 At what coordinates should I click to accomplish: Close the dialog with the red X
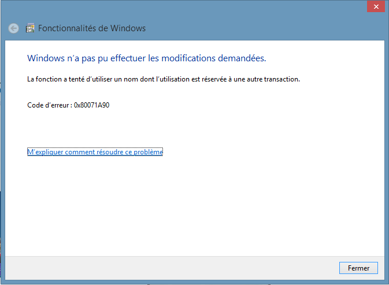click(376, 6)
